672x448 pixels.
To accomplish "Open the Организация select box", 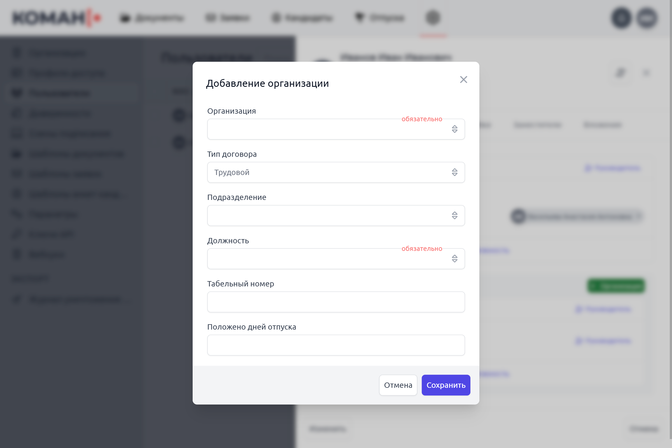I will click(328, 129).
